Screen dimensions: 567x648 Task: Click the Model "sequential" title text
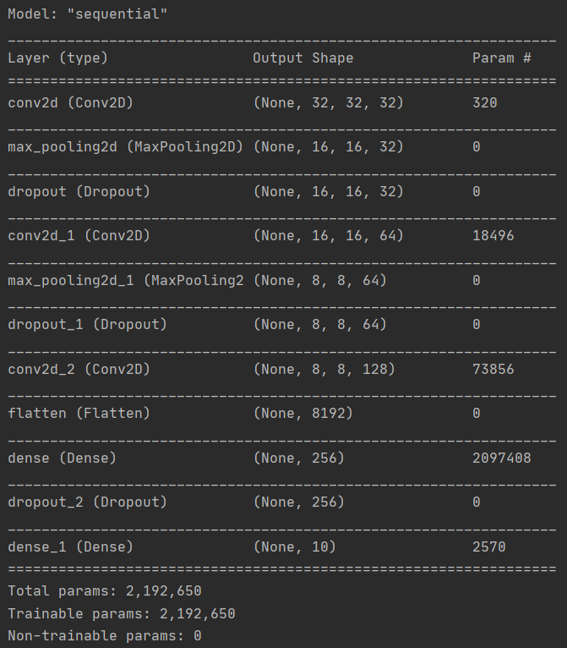[87, 14]
